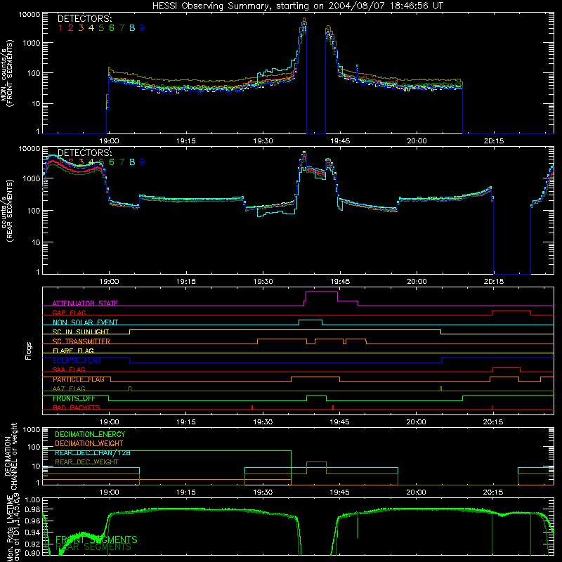Click the DECIMATION_ENERGY legend label
Viewport: 562px width, 562px height.
click(90, 434)
